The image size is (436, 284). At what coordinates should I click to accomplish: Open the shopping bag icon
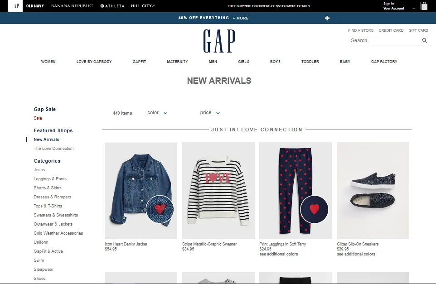click(x=424, y=6)
